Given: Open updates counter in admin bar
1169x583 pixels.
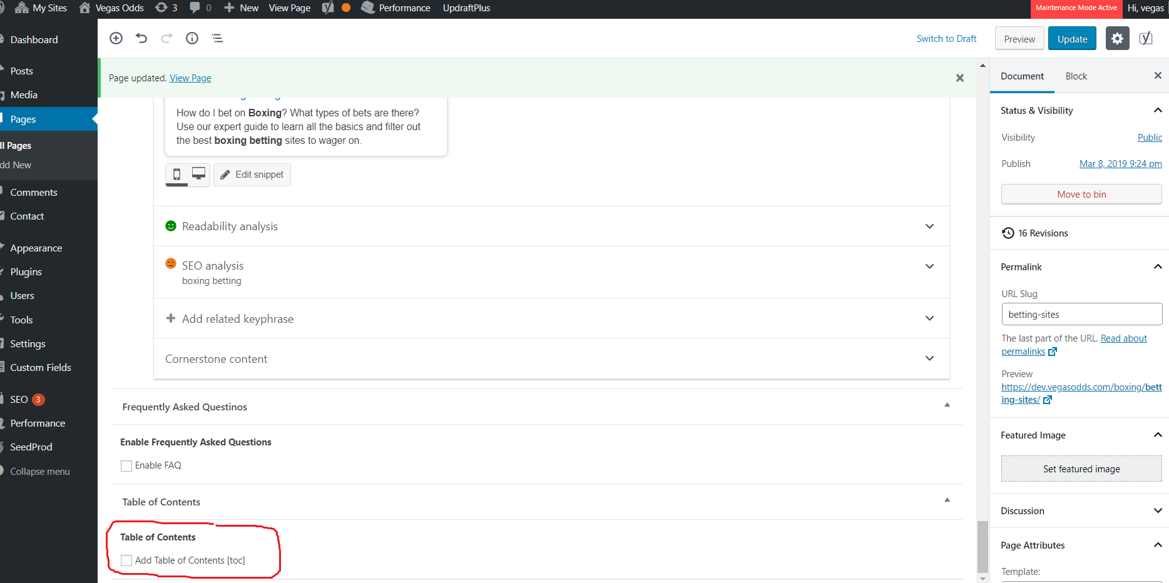Looking at the screenshot, I should click(166, 8).
